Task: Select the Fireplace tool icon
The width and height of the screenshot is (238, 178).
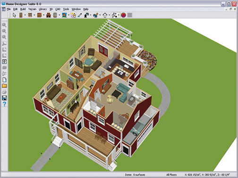Action: 49,15
